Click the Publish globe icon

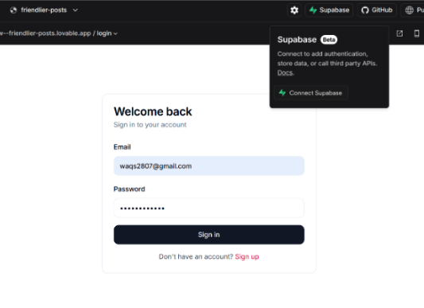pyautogui.click(x=410, y=10)
